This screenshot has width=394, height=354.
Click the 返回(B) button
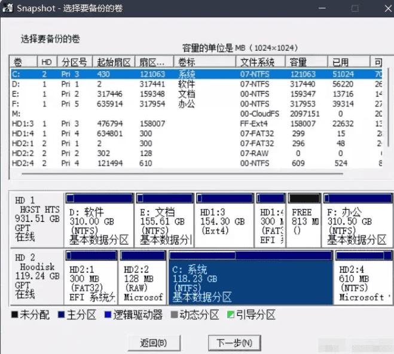[154, 343]
